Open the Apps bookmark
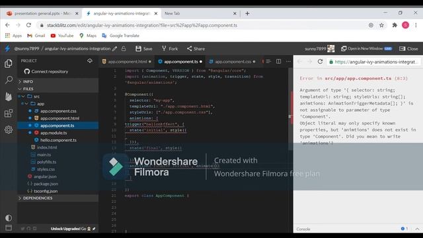 pos(13,36)
